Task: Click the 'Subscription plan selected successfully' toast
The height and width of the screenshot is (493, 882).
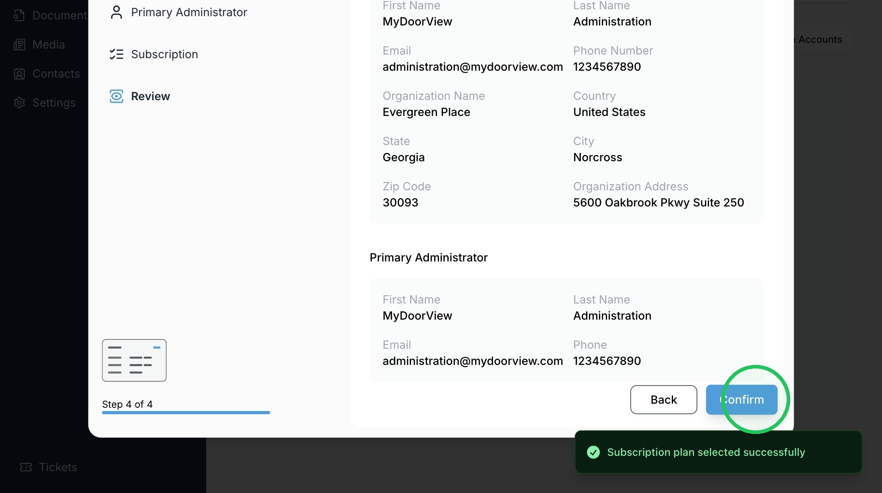Action: pos(718,452)
